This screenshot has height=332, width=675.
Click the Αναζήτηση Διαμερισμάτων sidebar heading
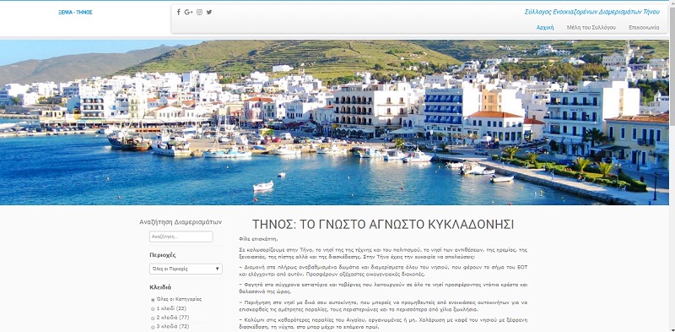pyautogui.click(x=181, y=222)
